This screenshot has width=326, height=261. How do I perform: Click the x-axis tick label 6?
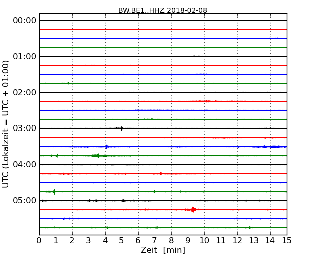[x=138, y=241]
